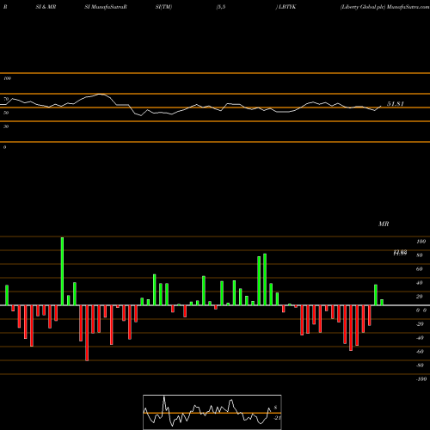The image size is (430, 430).
Task: Select the mini overview chart thumbnail at bottom
Action: pyautogui.click(x=212, y=412)
